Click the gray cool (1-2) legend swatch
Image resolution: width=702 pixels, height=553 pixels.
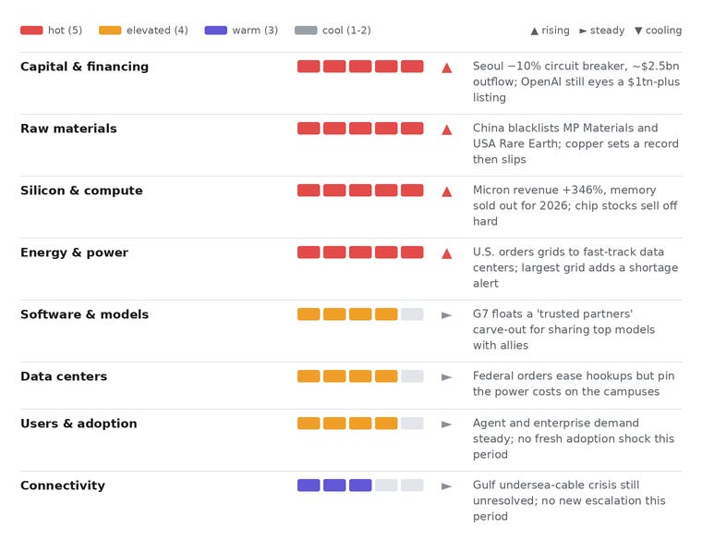(306, 30)
